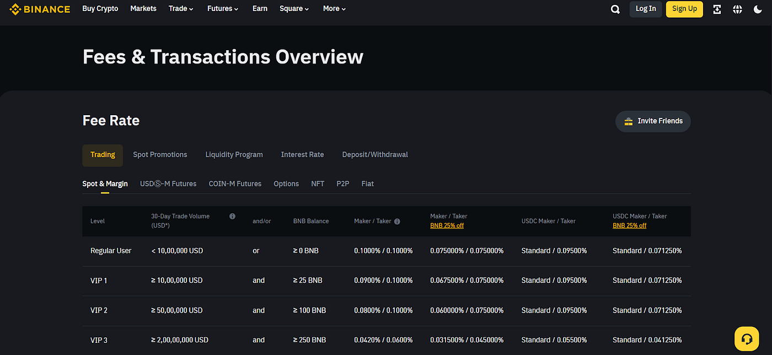Click the gift icon on Invite Friends

pyautogui.click(x=629, y=121)
